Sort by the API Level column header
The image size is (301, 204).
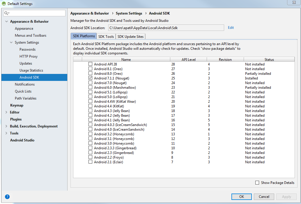click(189, 59)
